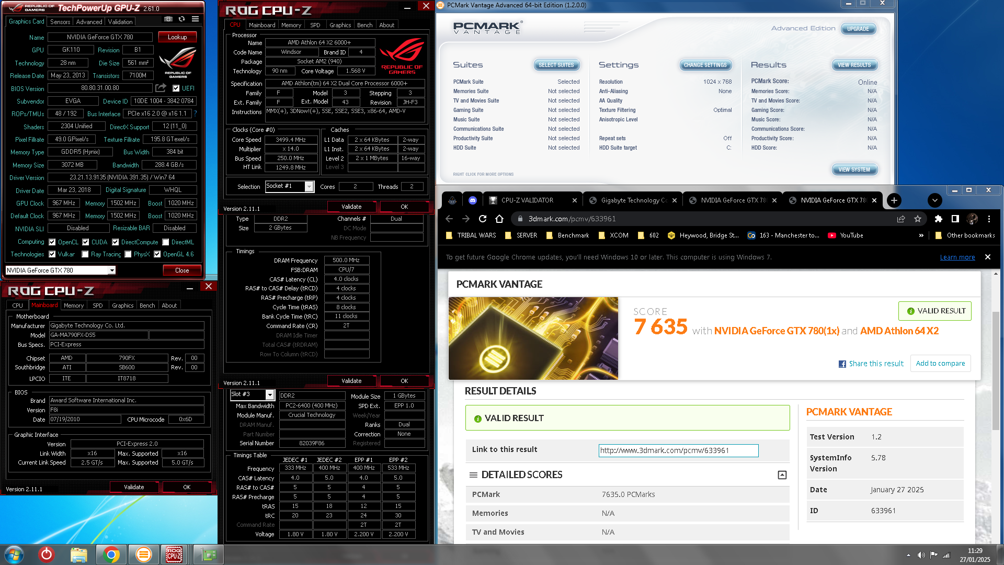This screenshot has width=1004, height=565.
Task: Open Socket #1 selection dropdown
Action: [x=309, y=186]
